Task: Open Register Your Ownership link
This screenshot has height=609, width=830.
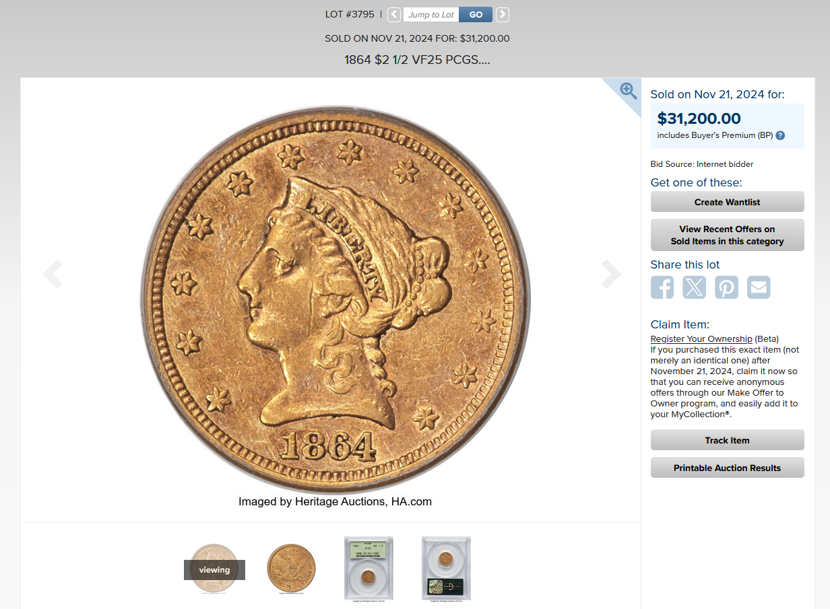Action: tap(701, 338)
